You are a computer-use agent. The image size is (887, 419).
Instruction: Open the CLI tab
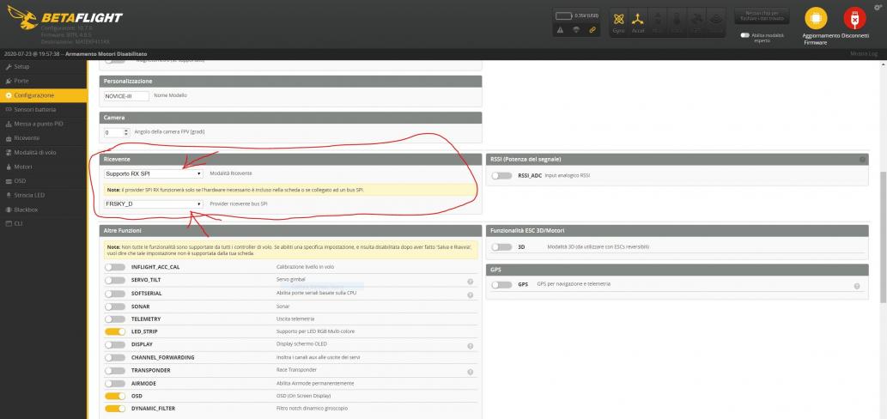[44, 223]
